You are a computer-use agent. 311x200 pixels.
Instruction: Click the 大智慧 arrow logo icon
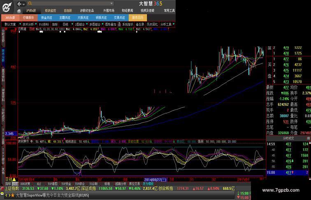pyautogui.click(x=7, y=7)
